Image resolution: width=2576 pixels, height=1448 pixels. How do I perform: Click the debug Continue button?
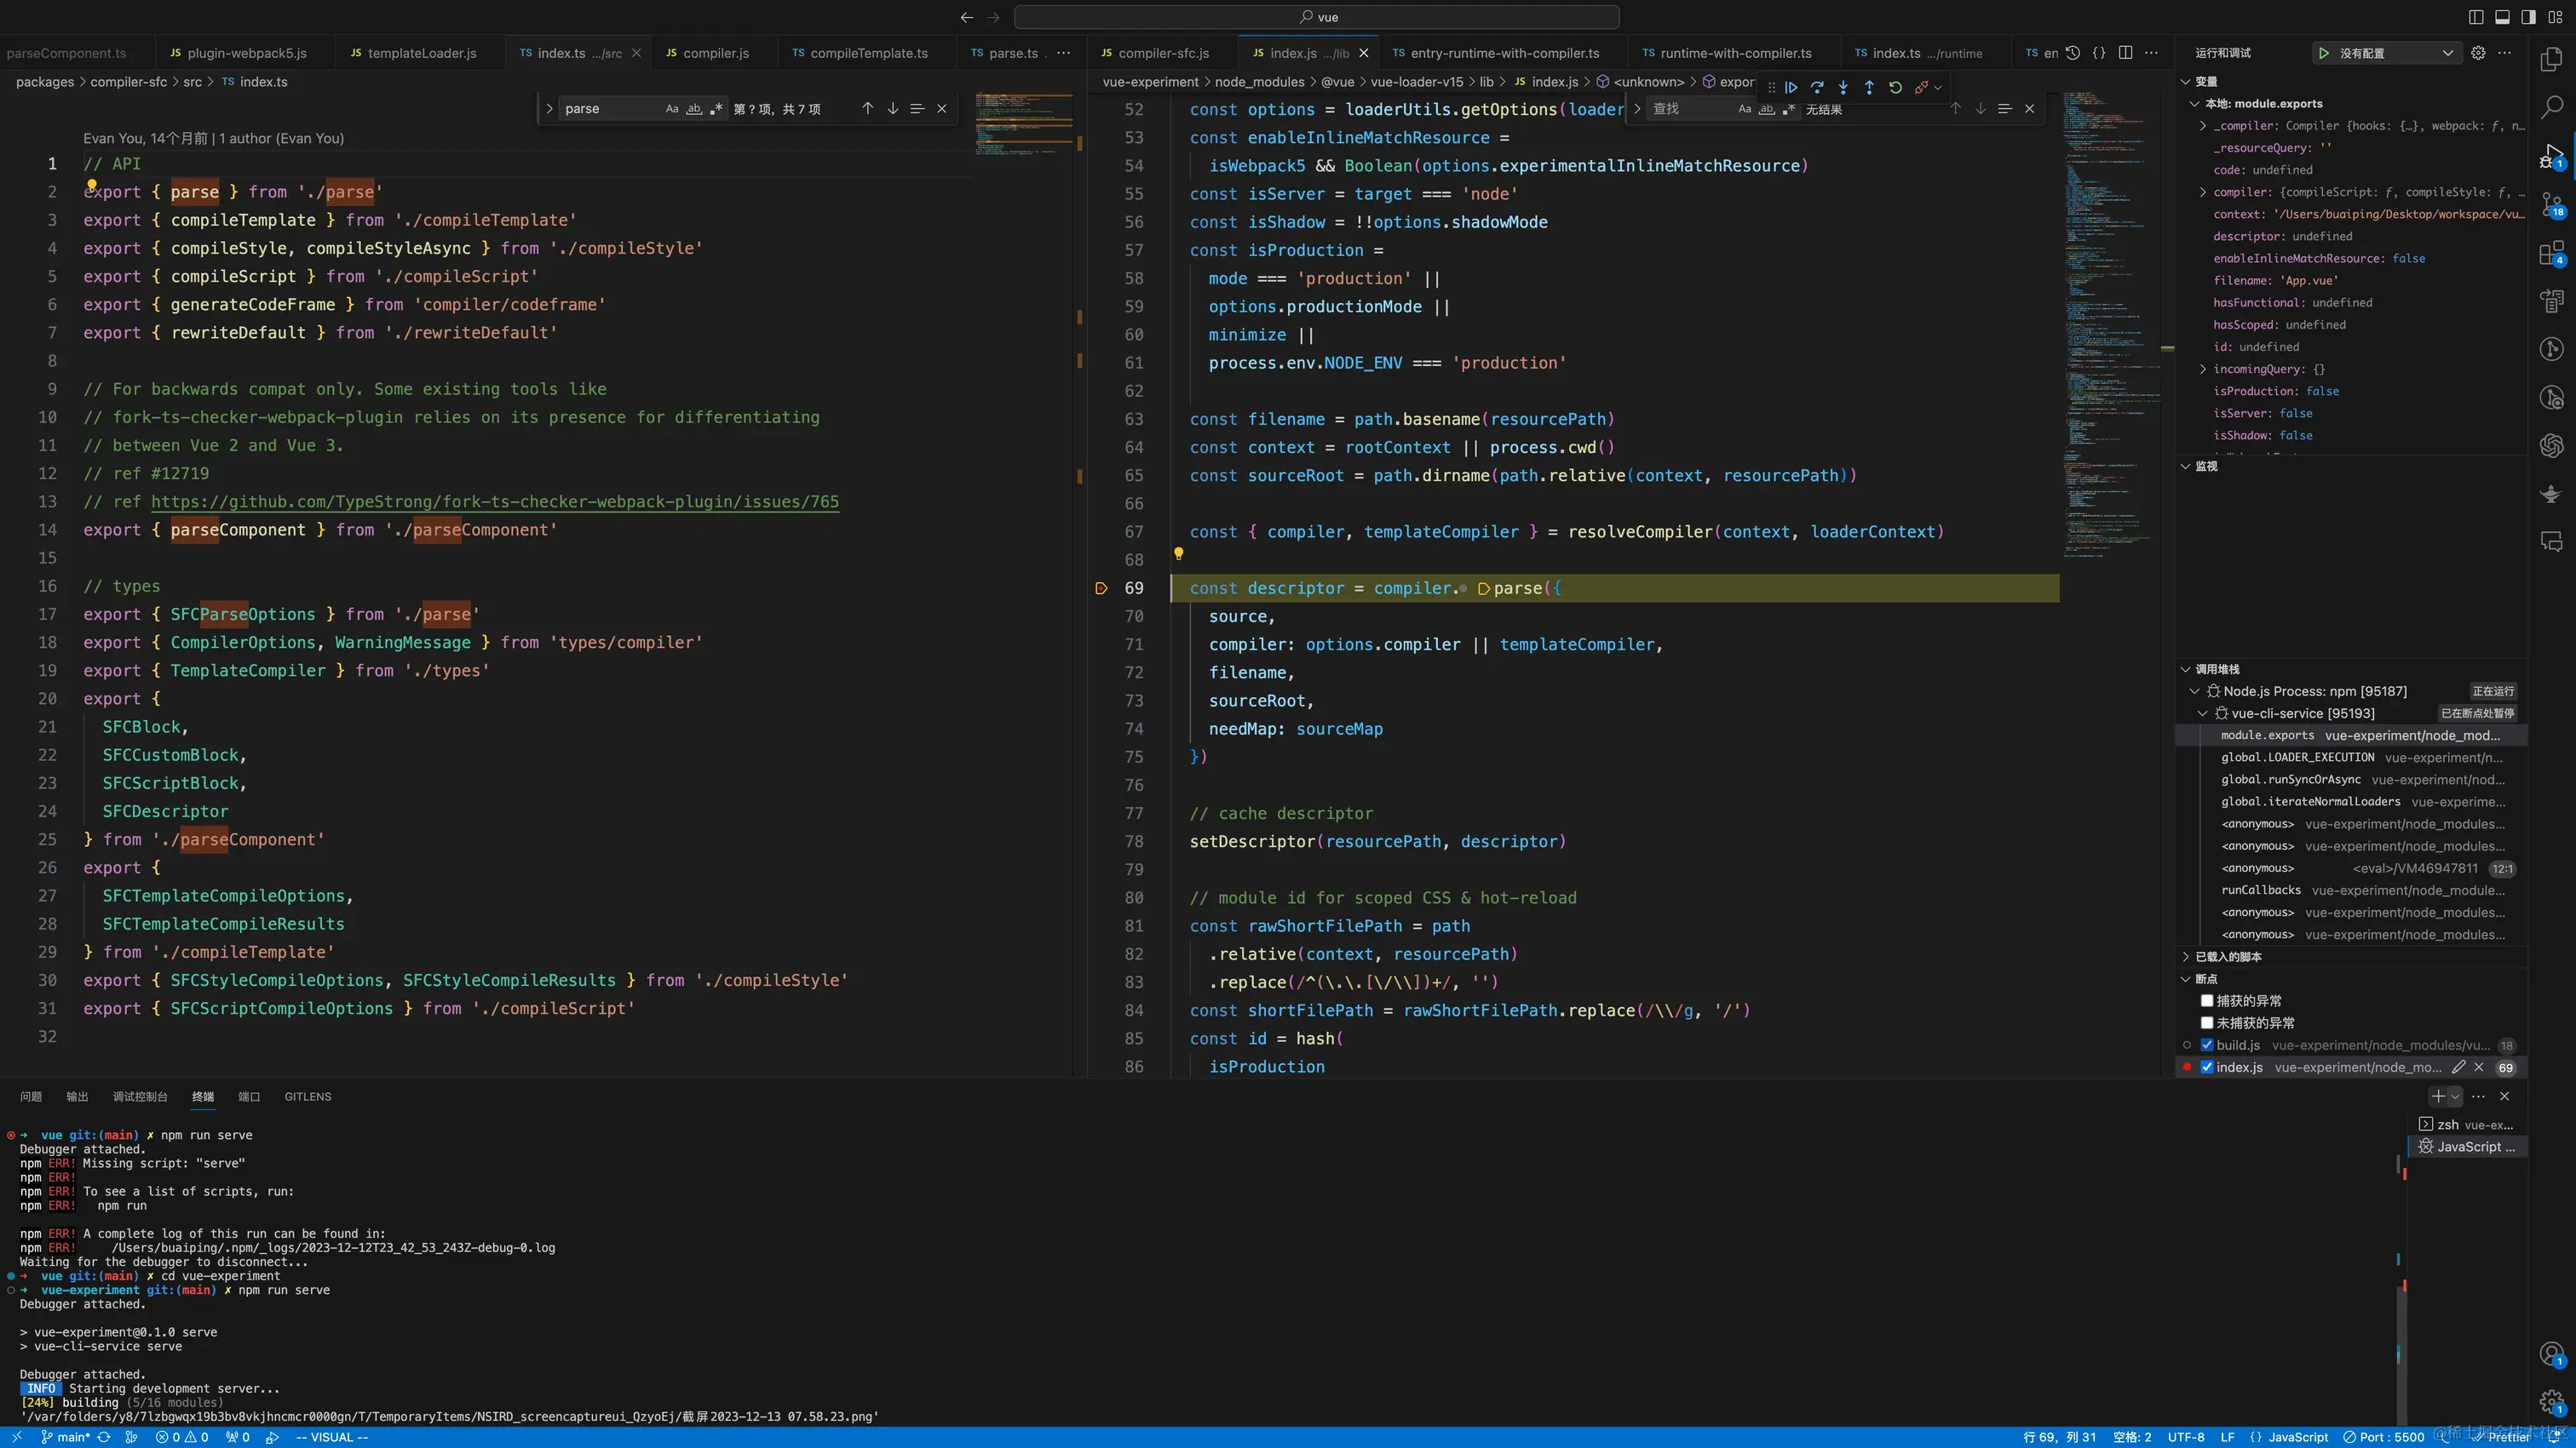click(1791, 87)
